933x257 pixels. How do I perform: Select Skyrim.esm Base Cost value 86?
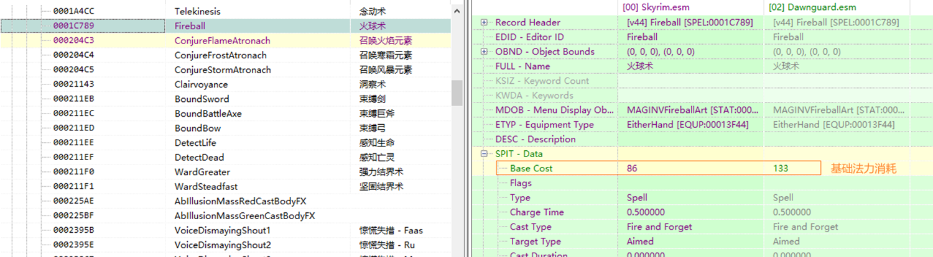point(632,168)
